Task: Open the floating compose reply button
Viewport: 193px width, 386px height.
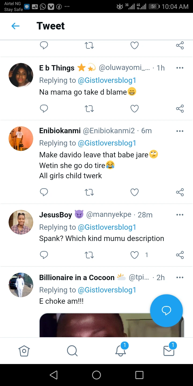Action: pos(166,311)
